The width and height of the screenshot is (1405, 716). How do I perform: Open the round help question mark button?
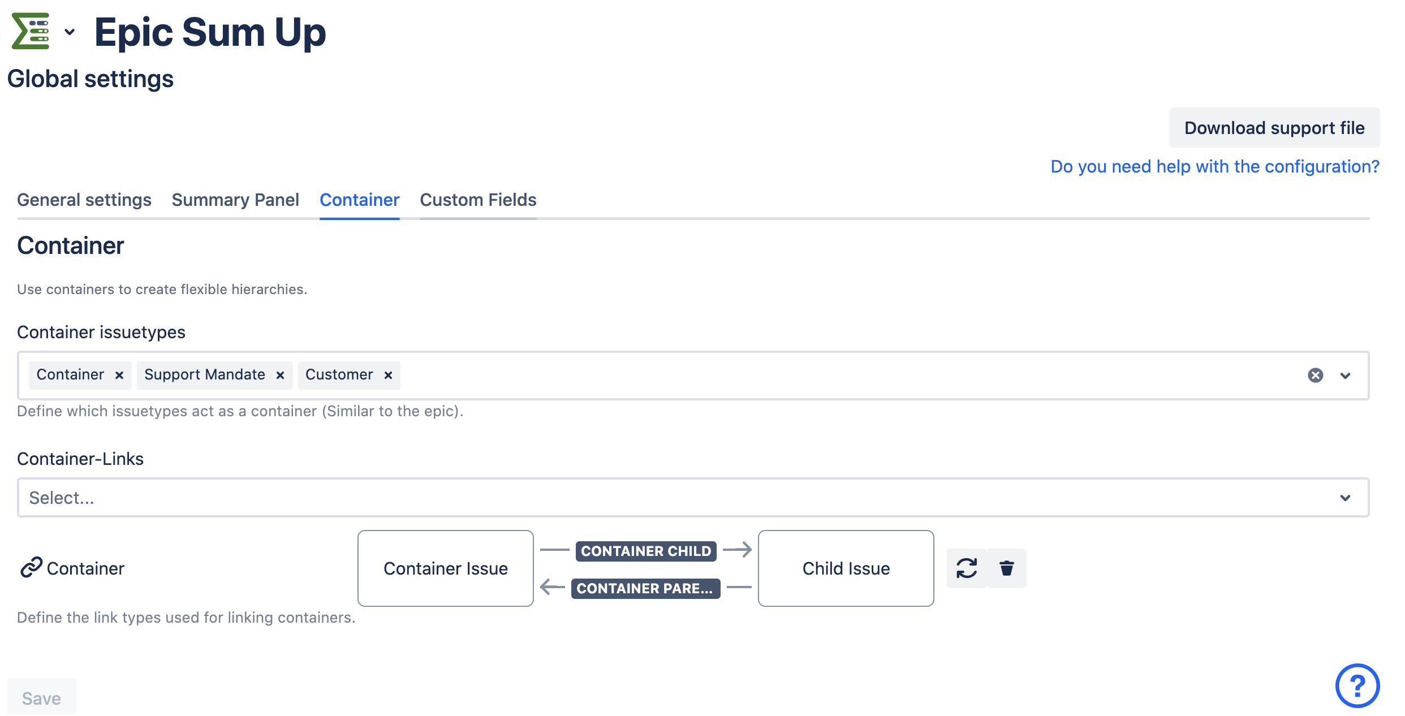1357,685
